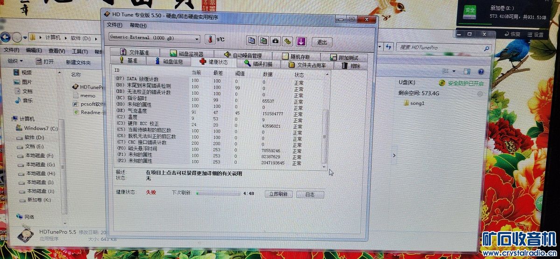Viewport: 560px width, 259px height.
Task: Select the (C2) 温度 row
Action: click(x=209, y=119)
